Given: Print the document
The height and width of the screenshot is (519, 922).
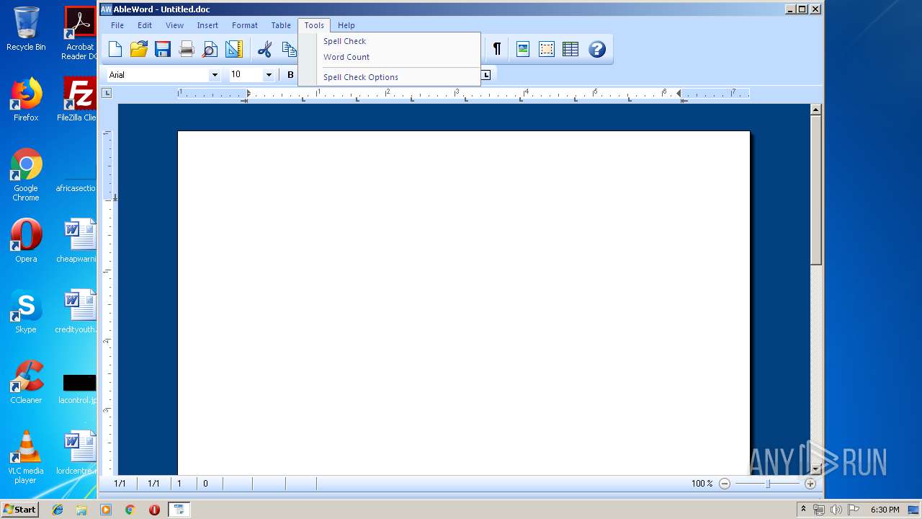Looking at the screenshot, I should (x=187, y=49).
